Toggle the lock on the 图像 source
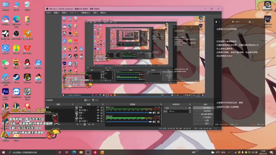Viewport: 276px width, 155px height. [x=101, y=107]
